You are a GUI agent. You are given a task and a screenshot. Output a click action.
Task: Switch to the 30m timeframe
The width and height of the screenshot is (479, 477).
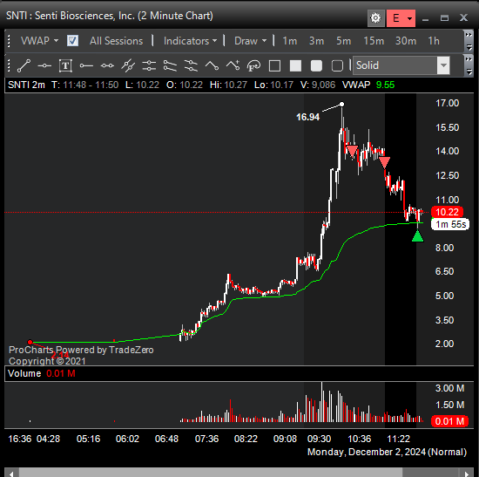[x=406, y=41]
